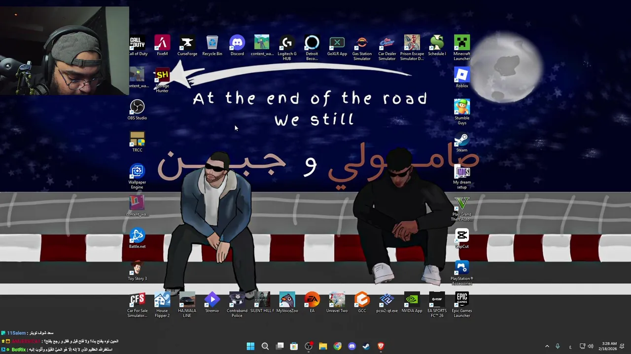The width and height of the screenshot is (631, 354).
Task: Launch the Steam desktop shortcut
Action: 462,142
